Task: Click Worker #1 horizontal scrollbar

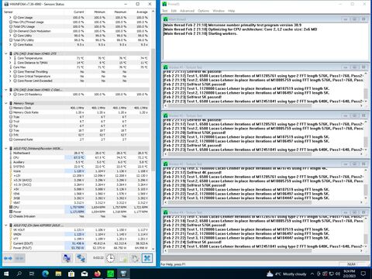Action: (239, 105)
